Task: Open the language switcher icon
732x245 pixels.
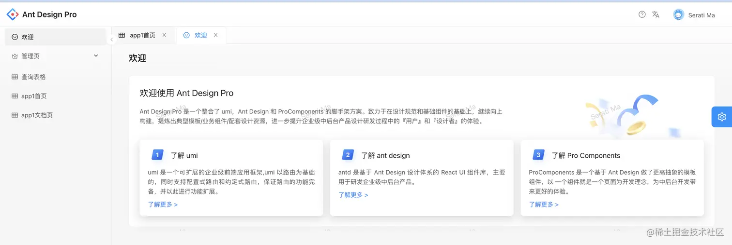Action: (656, 14)
